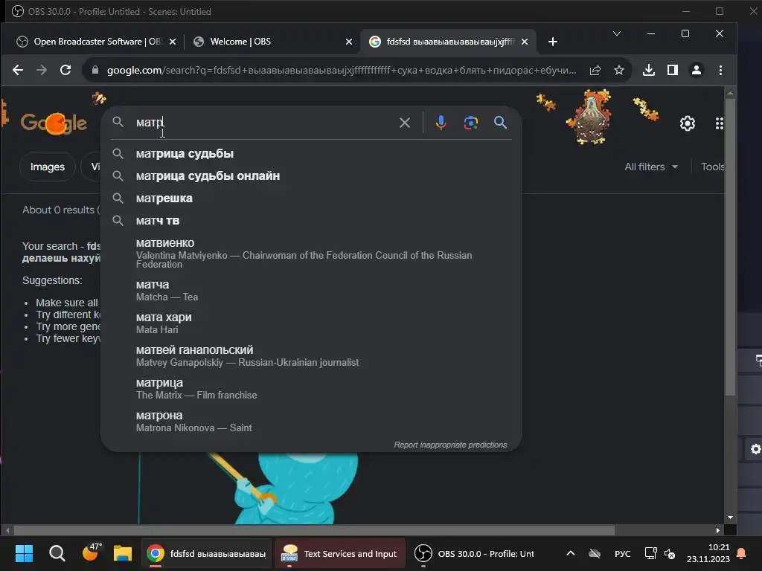The image size is (762, 571).
Task: Open File Explorer from the taskbar
Action: point(123,553)
